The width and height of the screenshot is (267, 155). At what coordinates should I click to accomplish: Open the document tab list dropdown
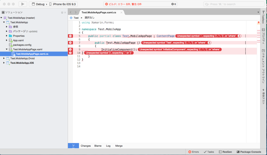(258, 12)
